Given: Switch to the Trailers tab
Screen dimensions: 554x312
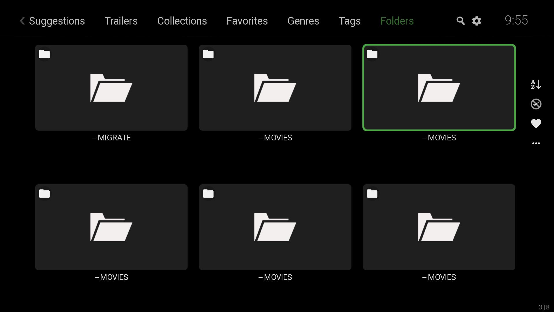Looking at the screenshot, I should click(x=121, y=21).
